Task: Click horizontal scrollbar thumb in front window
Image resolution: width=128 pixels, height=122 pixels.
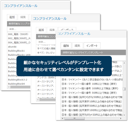Action: point(75,118)
